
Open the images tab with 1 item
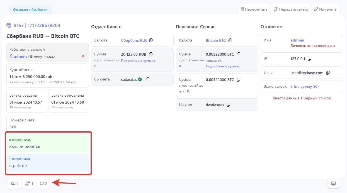14,184
